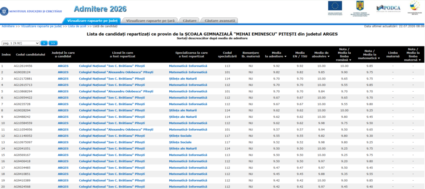Click Lista de școli breadcrumb link
Viewport: 425px width, 189px height.
[77, 26]
